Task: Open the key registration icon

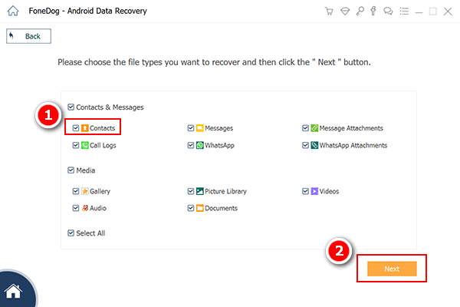Action: (x=360, y=12)
